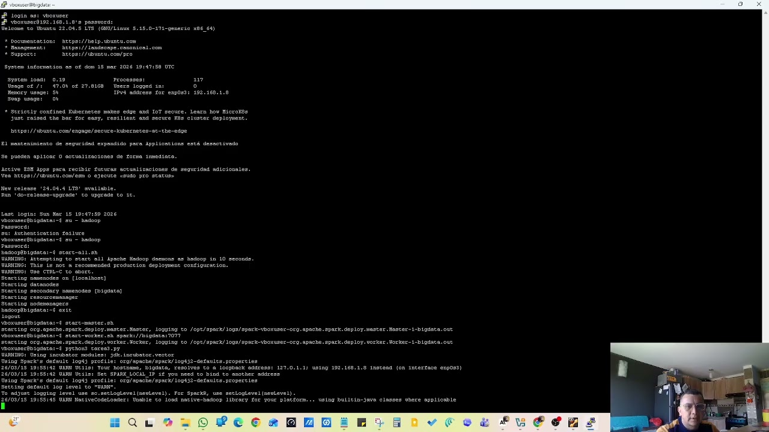
Task: Open Sticky Notes from taskbar
Action: 362,423
